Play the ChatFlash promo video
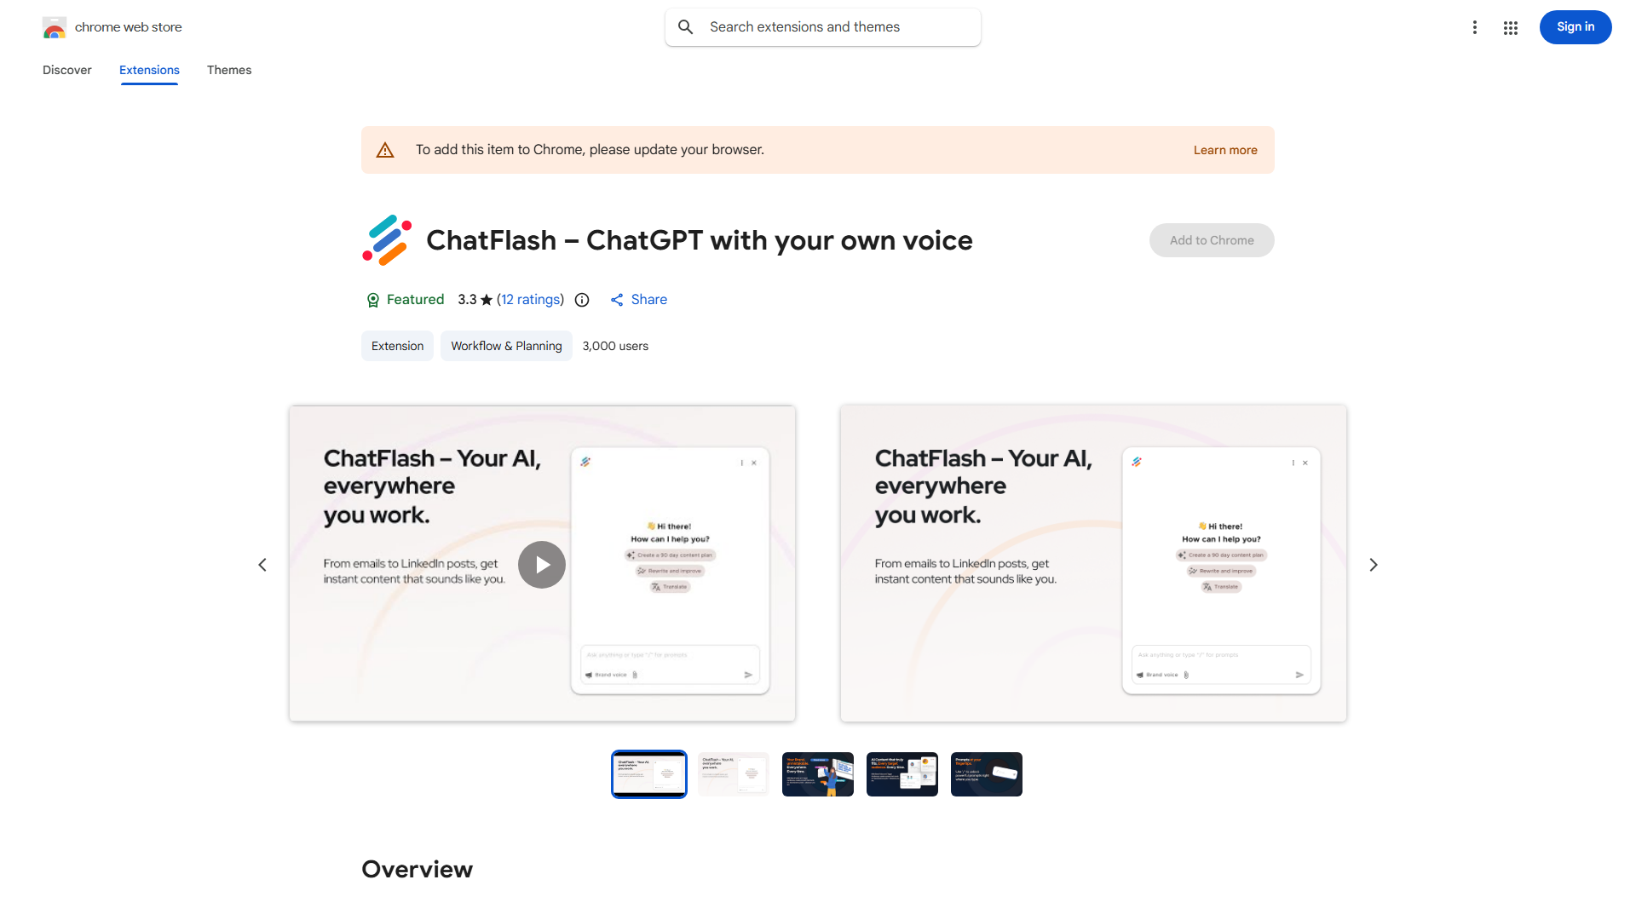The width and height of the screenshot is (1636, 920). [x=541, y=564]
